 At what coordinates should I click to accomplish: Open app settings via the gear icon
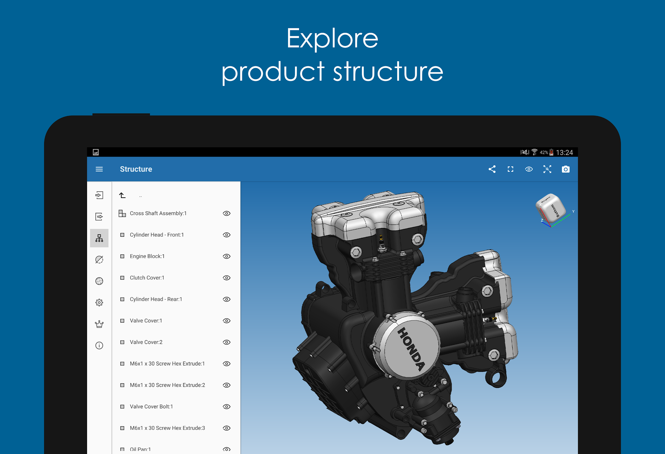[99, 302]
